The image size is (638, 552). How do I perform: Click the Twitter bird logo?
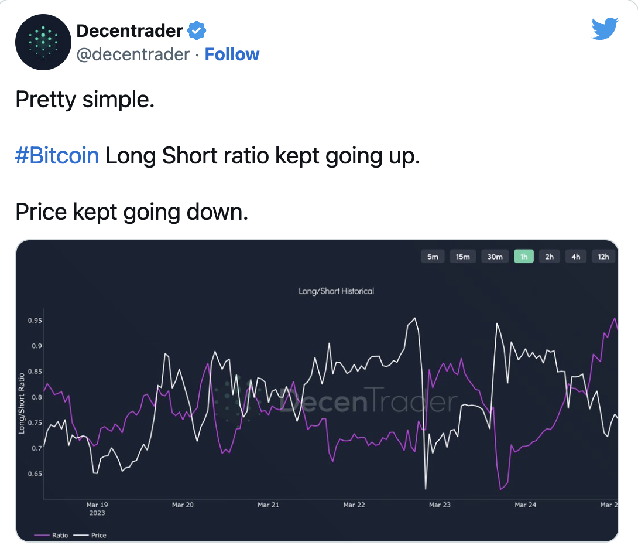605,29
